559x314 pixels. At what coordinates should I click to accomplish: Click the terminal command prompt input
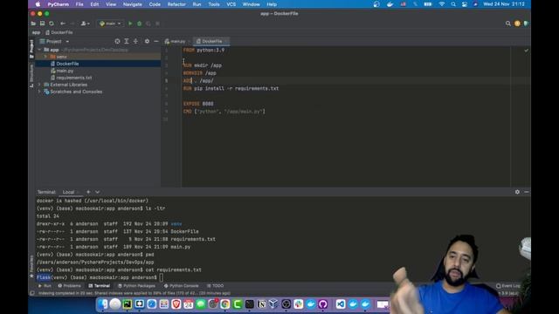click(x=162, y=277)
